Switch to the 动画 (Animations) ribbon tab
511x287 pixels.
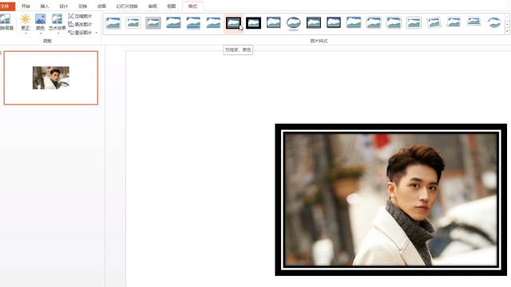[x=101, y=6]
